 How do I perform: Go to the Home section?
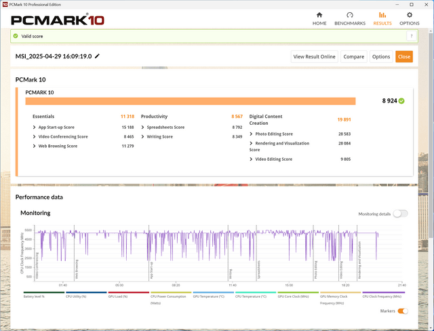(x=319, y=18)
